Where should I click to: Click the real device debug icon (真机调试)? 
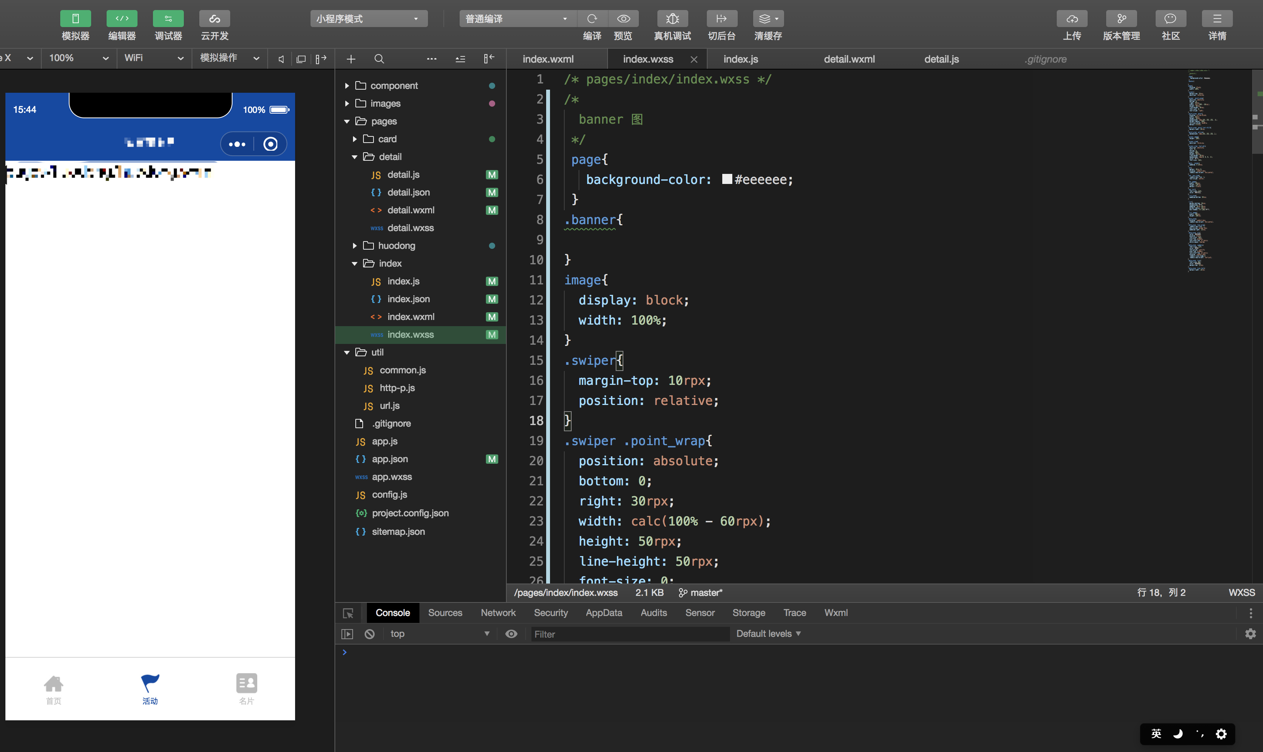point(672,19)
